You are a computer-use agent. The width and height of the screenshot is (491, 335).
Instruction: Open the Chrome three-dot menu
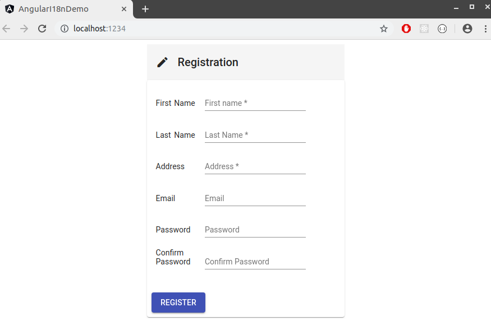coord(485,29)
